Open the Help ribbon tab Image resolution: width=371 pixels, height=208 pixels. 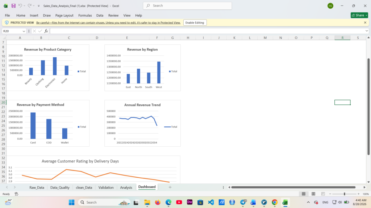(138, 15)
